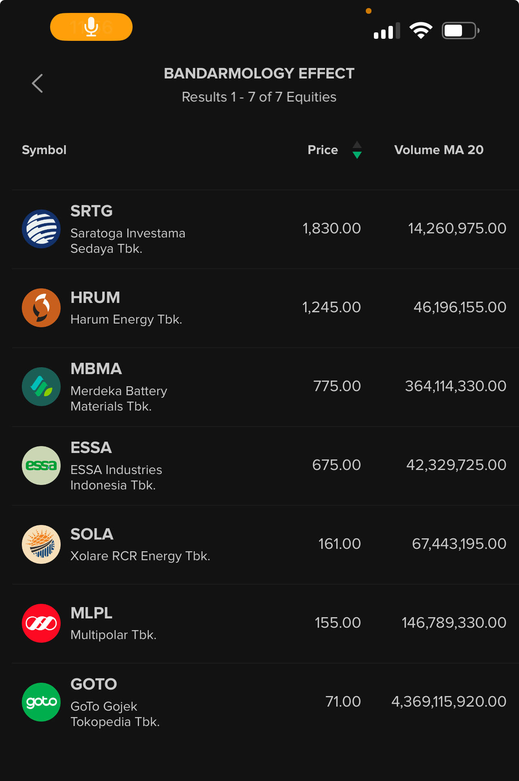Open the MLPL Multipolar logo icon
The image size is (519, 781).
click(x=41, y=623)
